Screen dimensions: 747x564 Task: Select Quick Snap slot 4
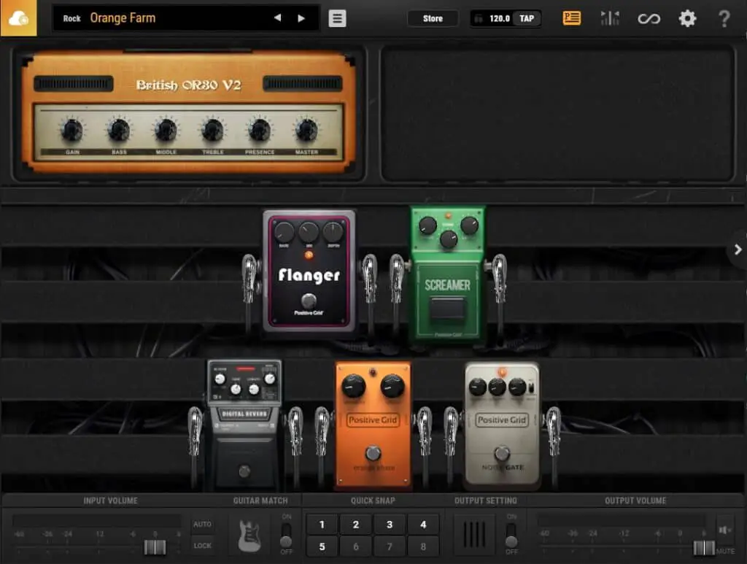[423, 525]
